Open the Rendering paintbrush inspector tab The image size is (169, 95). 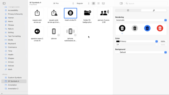click(154, 10)
